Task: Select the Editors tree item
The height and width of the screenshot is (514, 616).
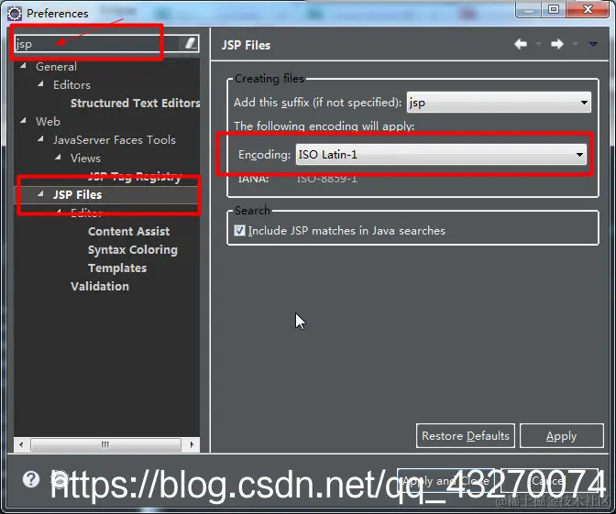Action: click(x=71, y=85)
